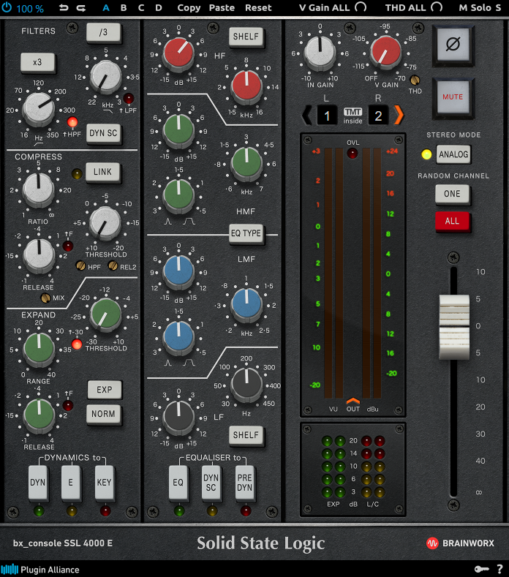The height and width of the screenshot is (577, 509).
Task: Click the Brainworx logo
Action: (x=461, y=543)
